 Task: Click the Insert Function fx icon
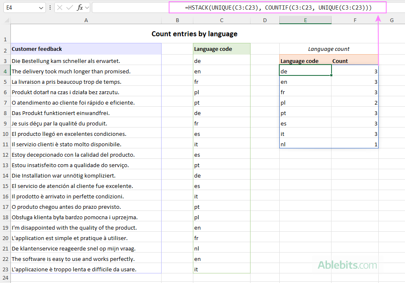click(x=80, y=8)
